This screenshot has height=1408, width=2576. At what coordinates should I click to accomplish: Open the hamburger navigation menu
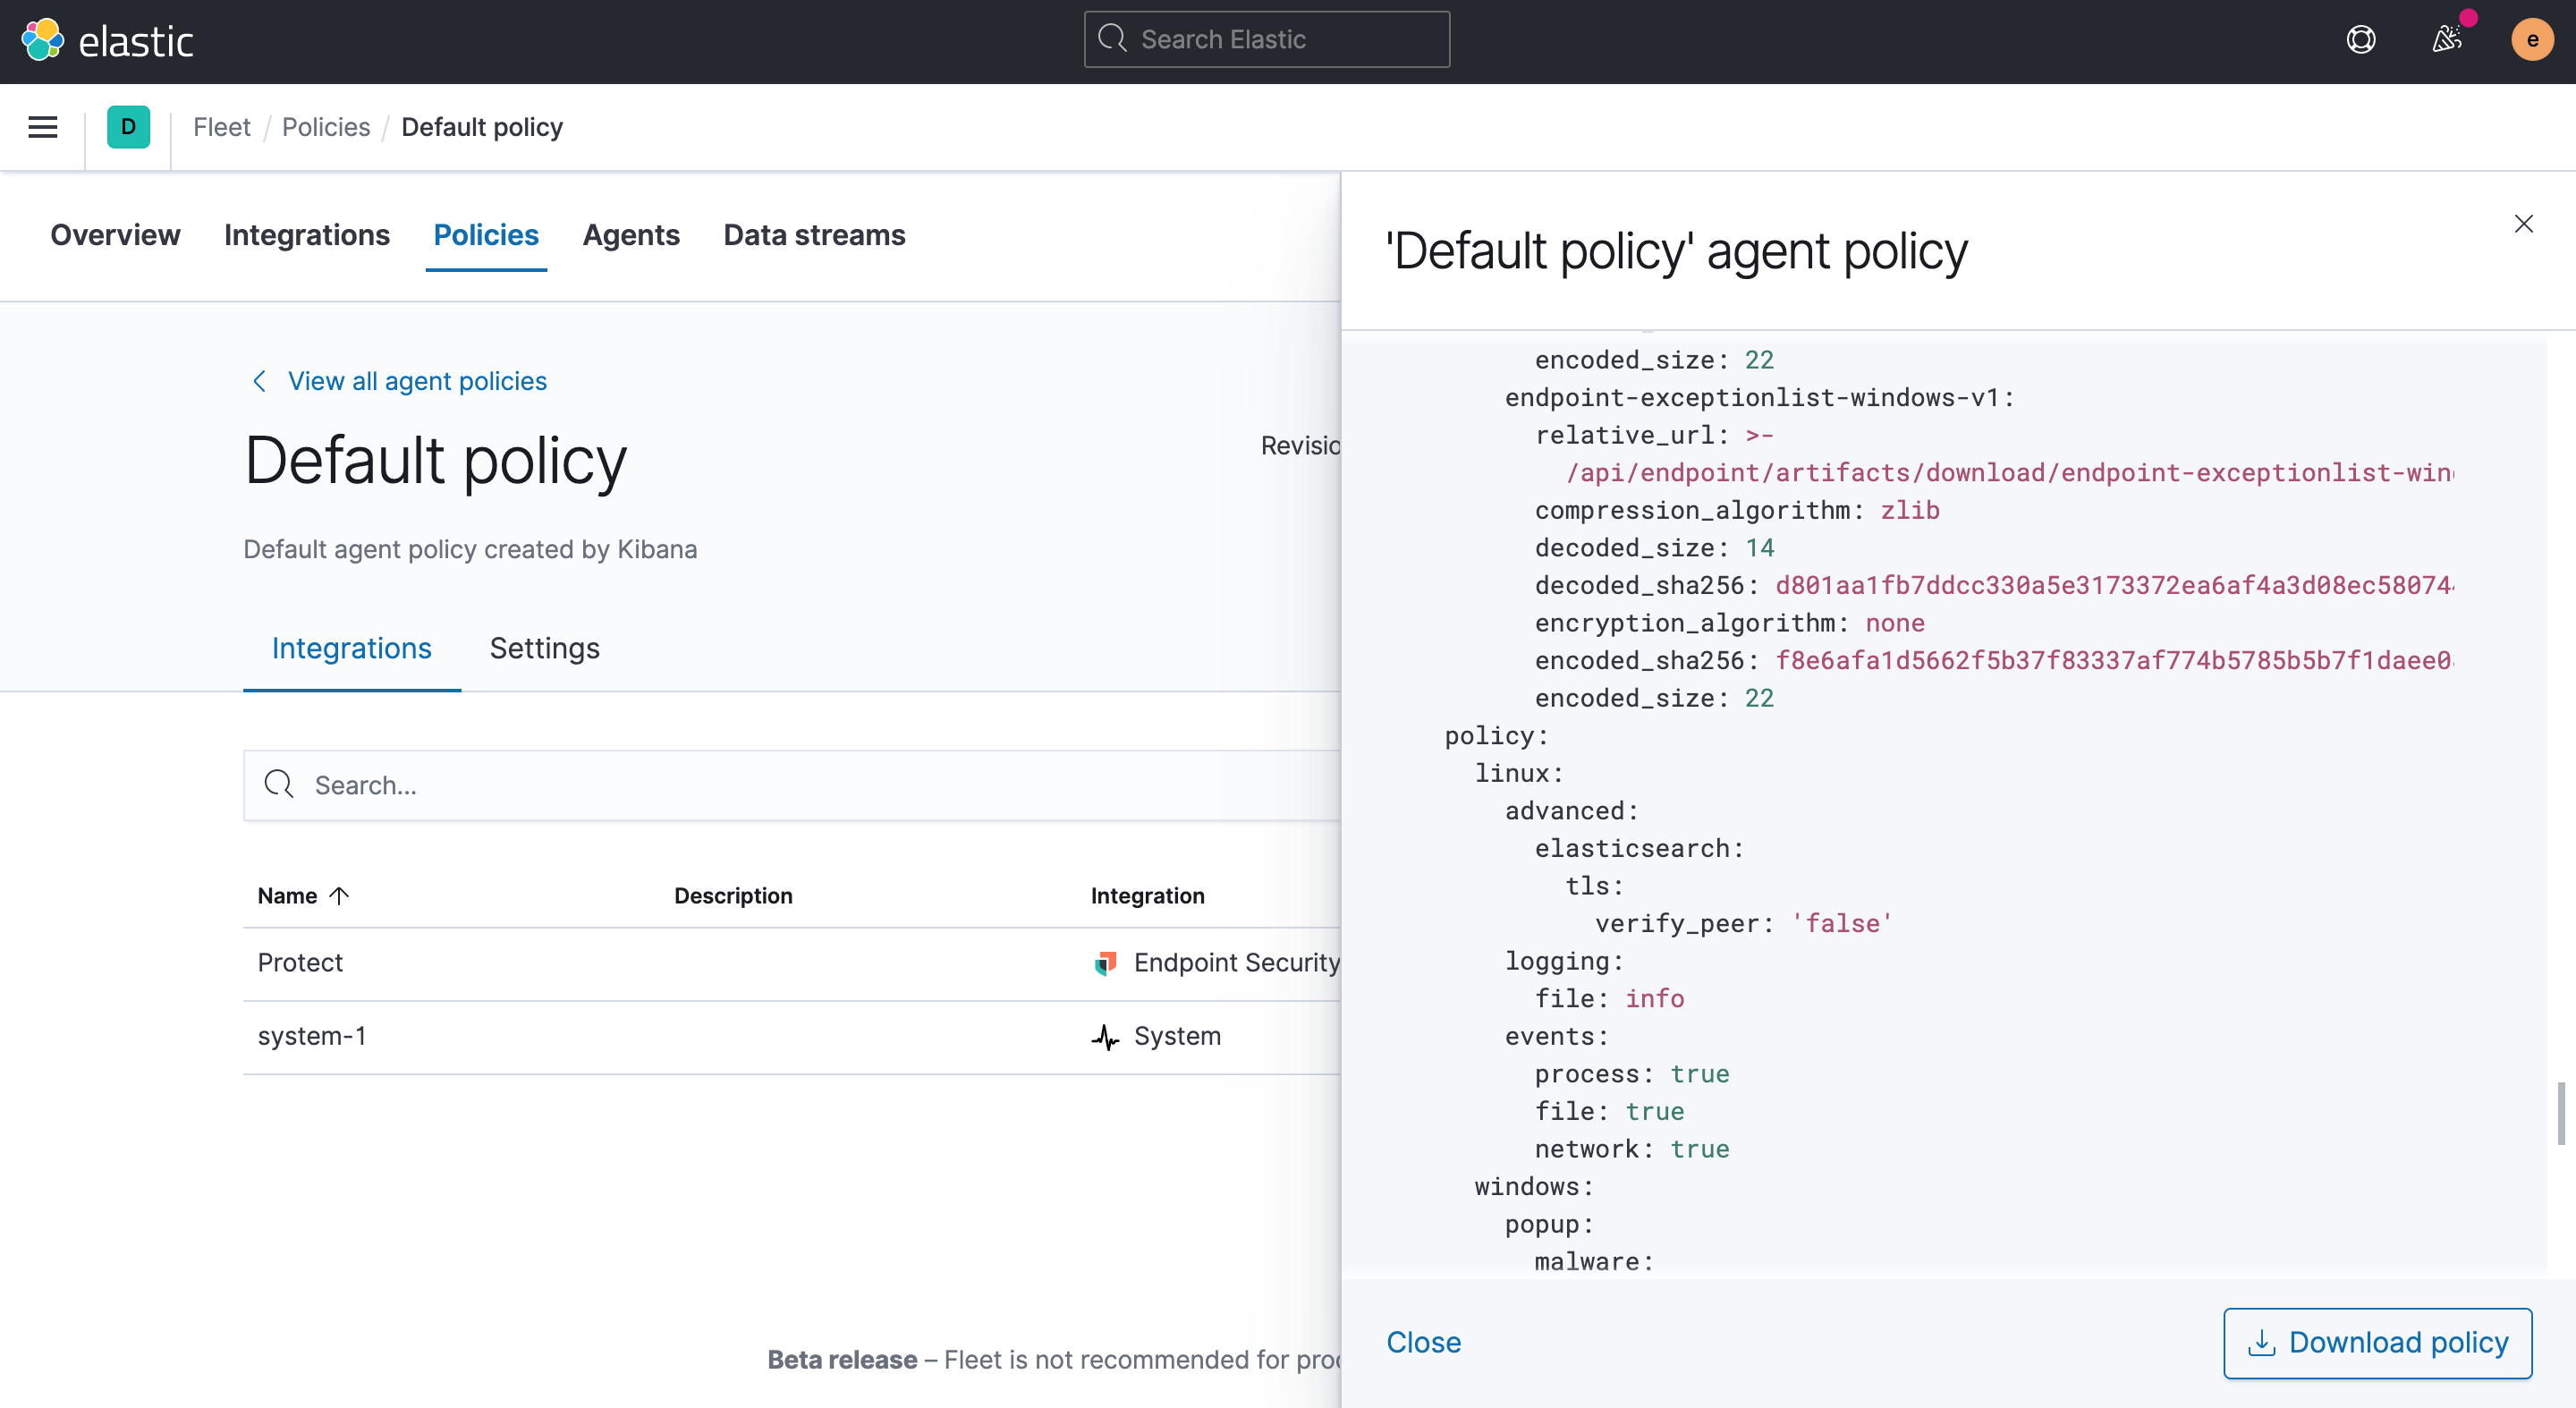point(42,127)
